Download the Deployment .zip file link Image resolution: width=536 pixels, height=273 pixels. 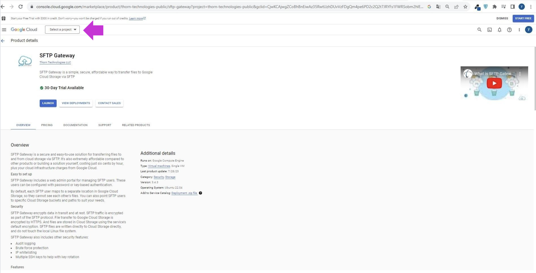[x=184, y=193]
